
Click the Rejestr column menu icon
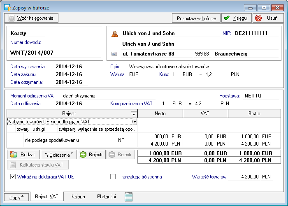coord(134,113)
